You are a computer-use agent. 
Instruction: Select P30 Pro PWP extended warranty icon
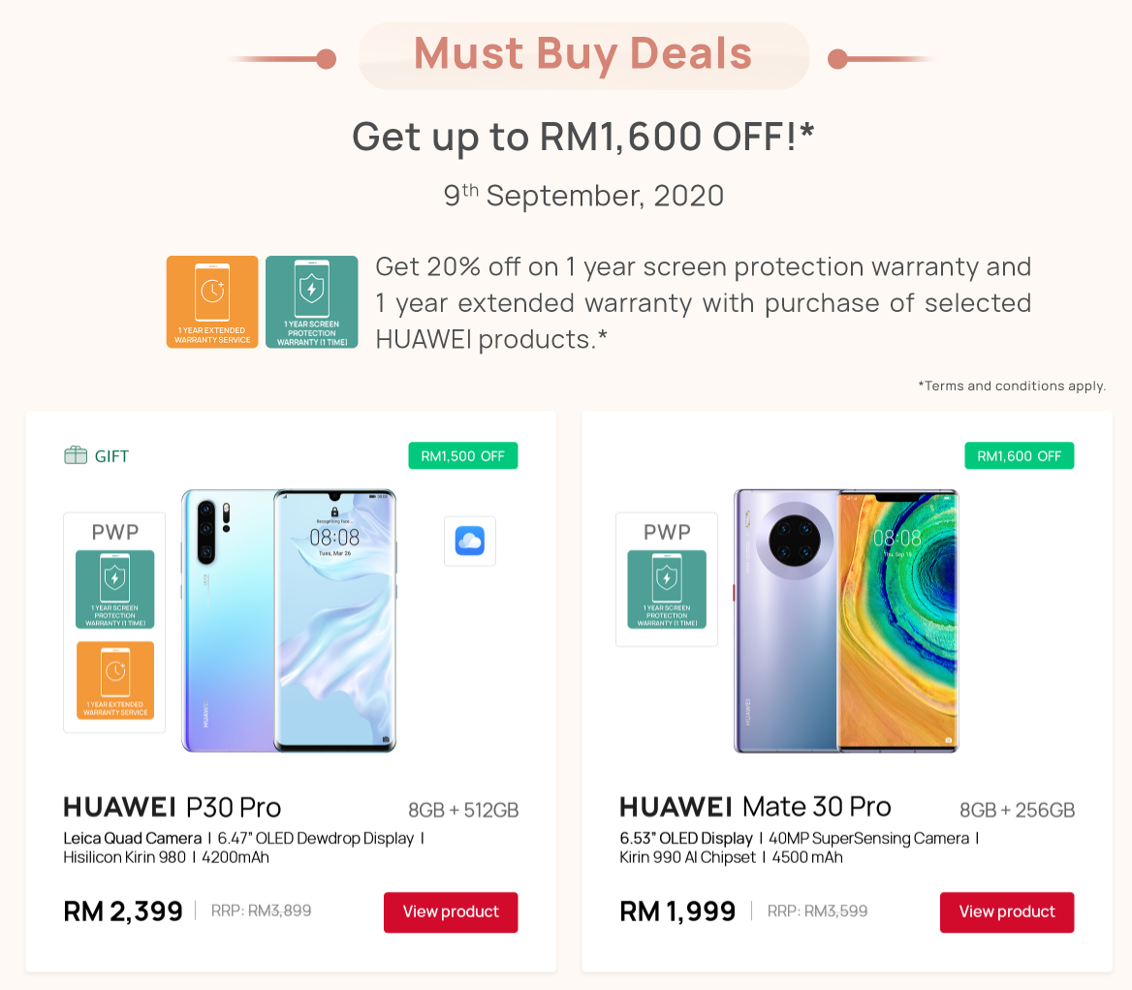click(115, 680)
